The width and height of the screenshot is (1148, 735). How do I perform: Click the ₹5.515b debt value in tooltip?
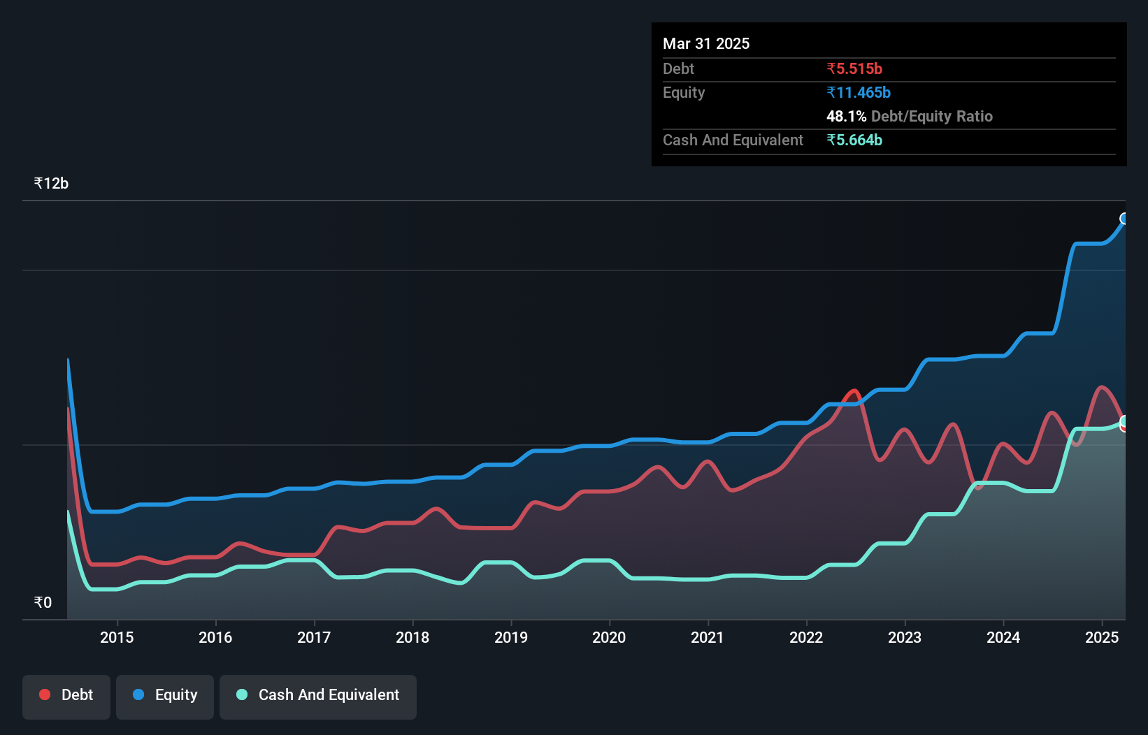(854, 68)
